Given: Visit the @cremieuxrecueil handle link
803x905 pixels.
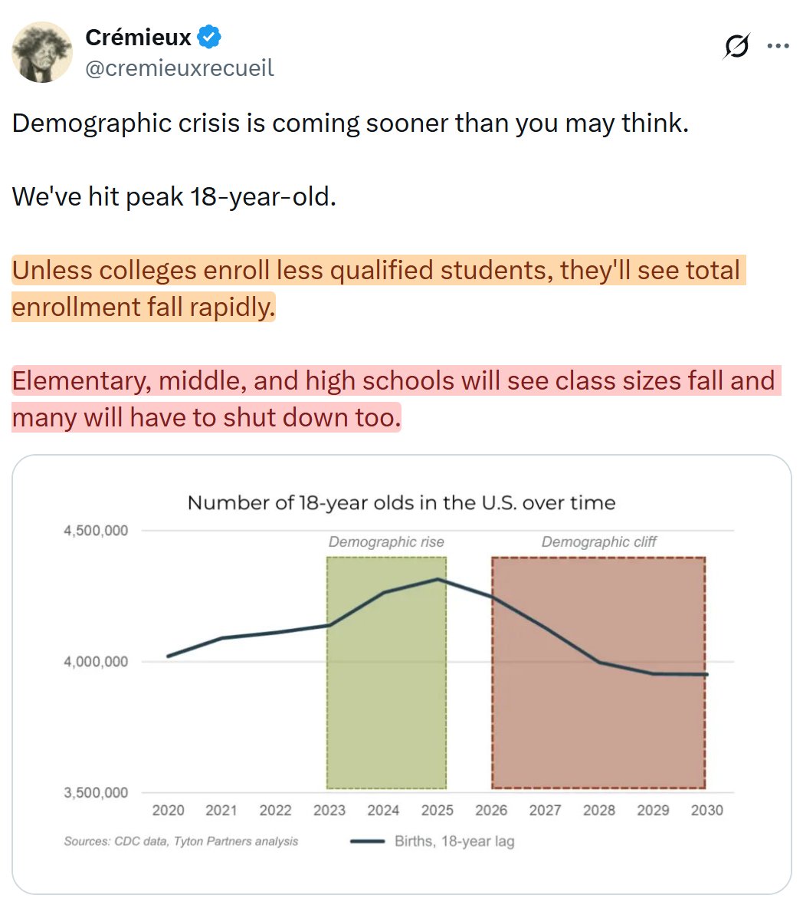Looking at the screenshot, I should point(179,68).
